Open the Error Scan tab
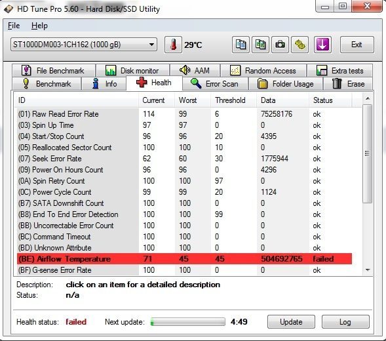386x341 pixels. coord(215,84)
